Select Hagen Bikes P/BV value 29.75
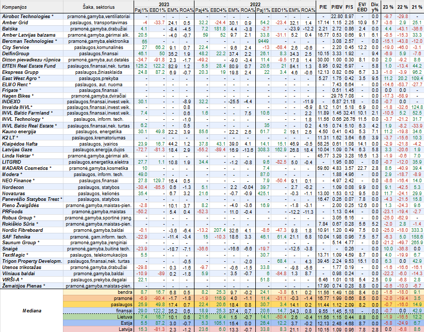424x332 pixels. click(x=337, y=96)
